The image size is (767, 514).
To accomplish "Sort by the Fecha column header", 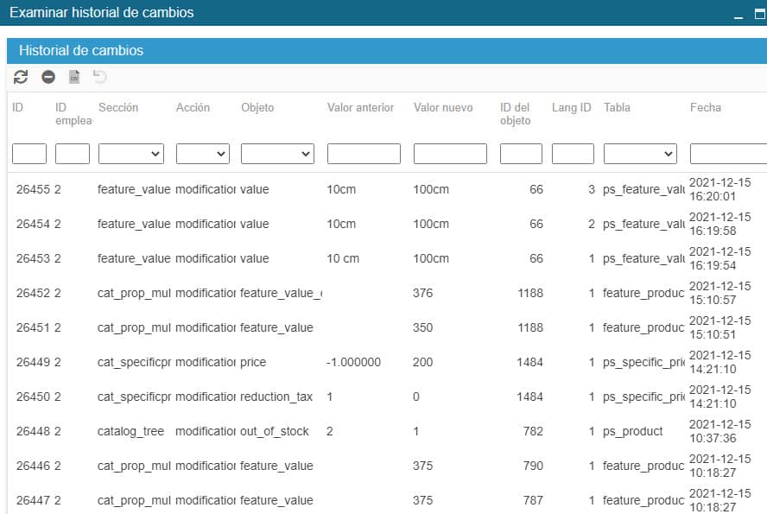I will [x=705, y=108].
